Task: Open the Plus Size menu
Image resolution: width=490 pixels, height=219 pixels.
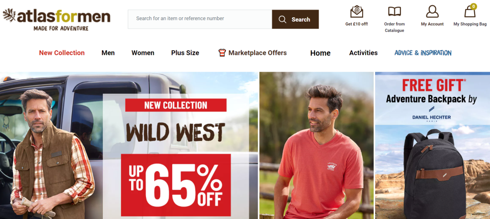Action: 185,53
